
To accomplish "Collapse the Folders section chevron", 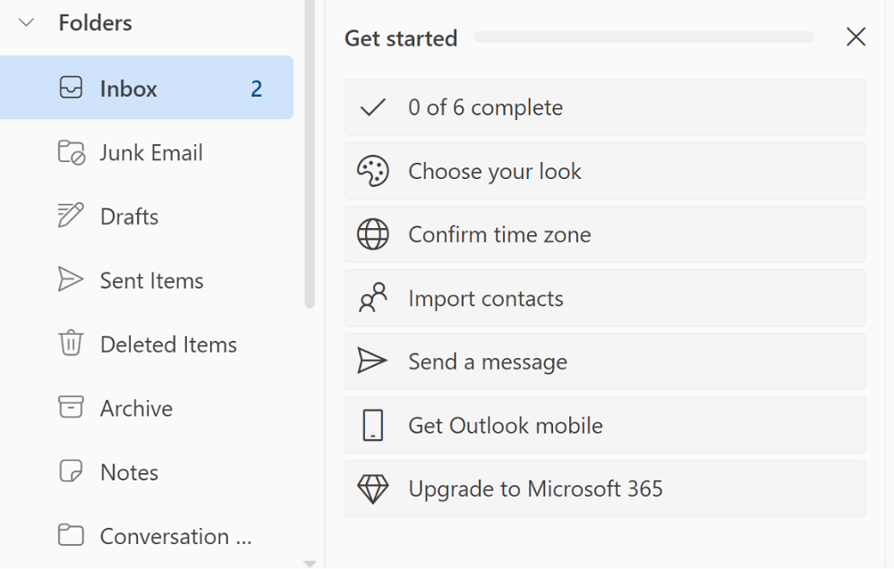I will [x=26, y=22].
